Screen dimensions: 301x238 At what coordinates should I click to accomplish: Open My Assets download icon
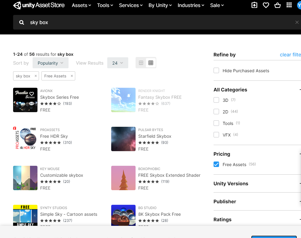[x=254, y=5]
